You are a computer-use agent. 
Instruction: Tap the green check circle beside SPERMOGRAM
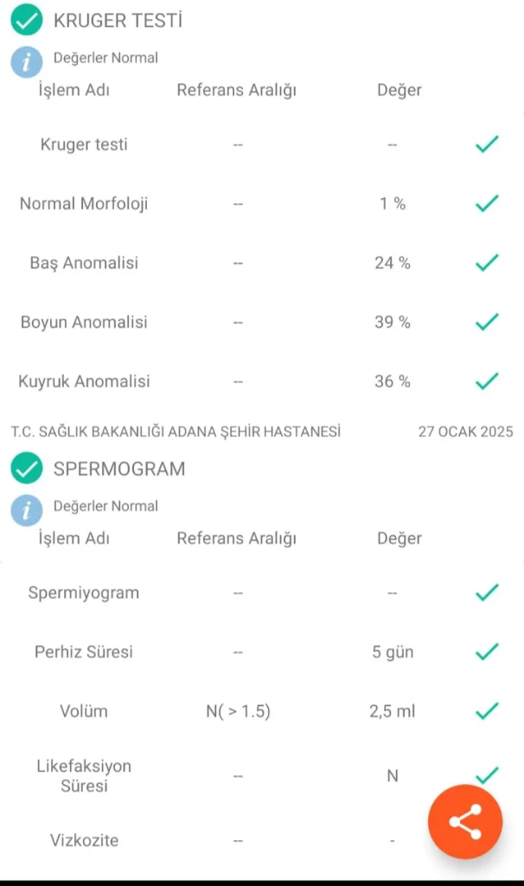[x=27, y=469]
